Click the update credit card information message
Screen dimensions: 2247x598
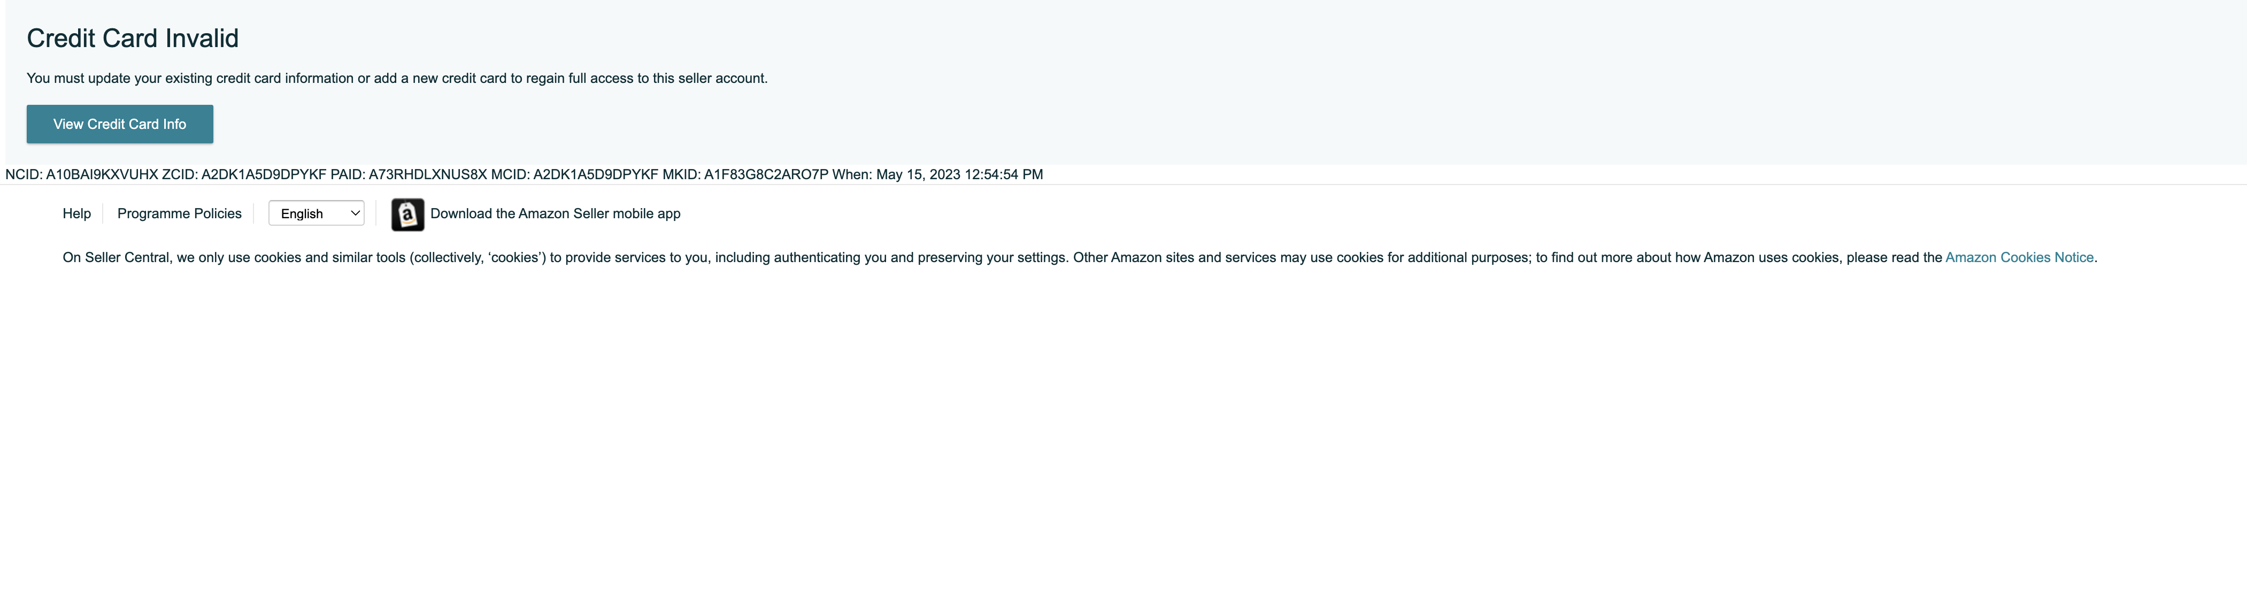[397, 79]
